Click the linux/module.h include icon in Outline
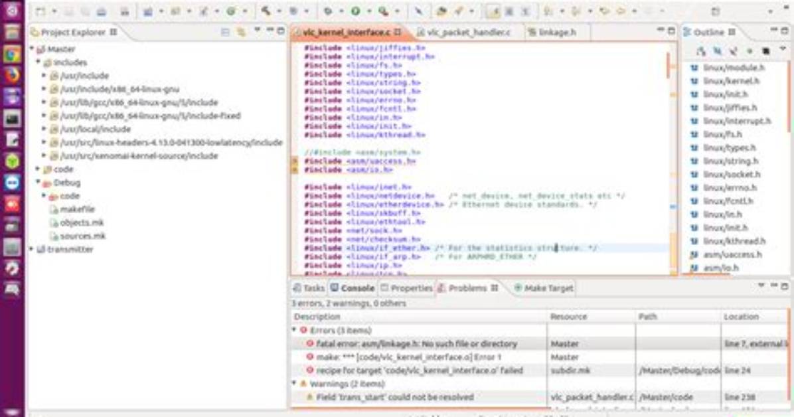The image size is (794, 417). pyautogui.click(x=694, y=67)
